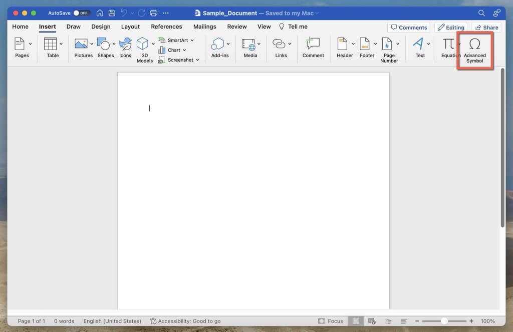Switch to the Home tab
The image size is (513, 332).
pyautogui.click(x=20, y=27)
